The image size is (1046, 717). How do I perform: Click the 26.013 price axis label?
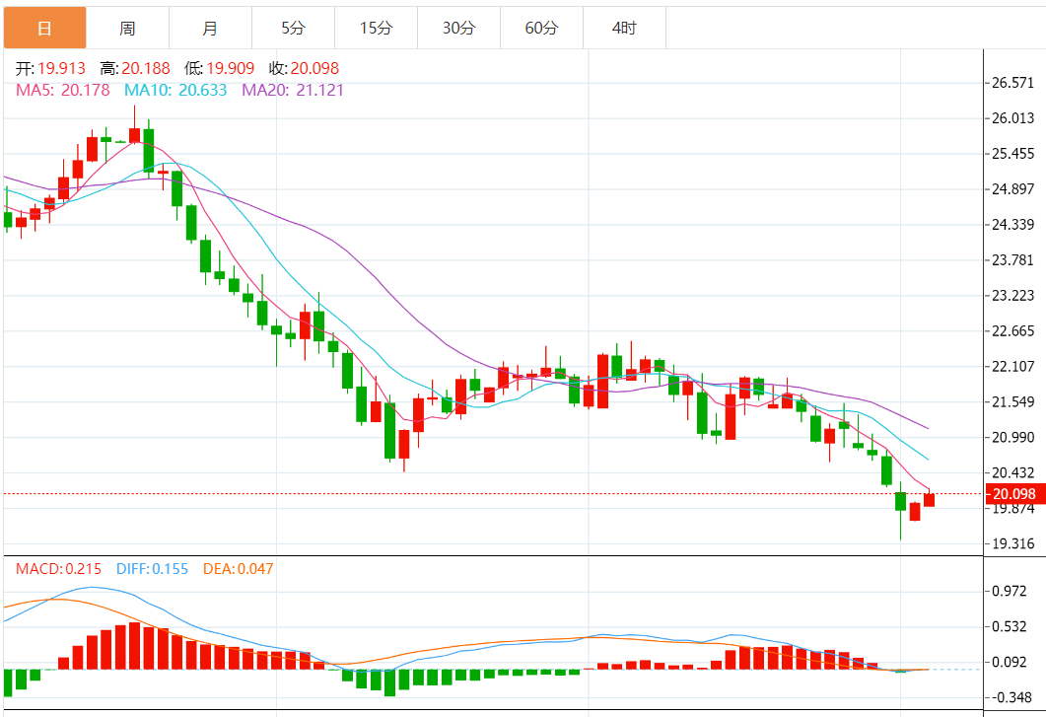1012,118
